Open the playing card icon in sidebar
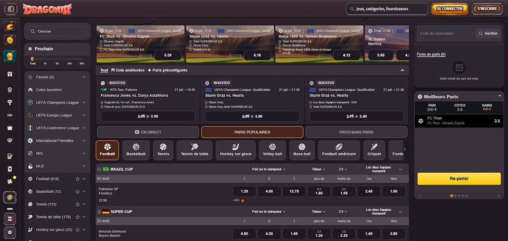The height and width of the screenshot is (241, 508). click(10, 169)
